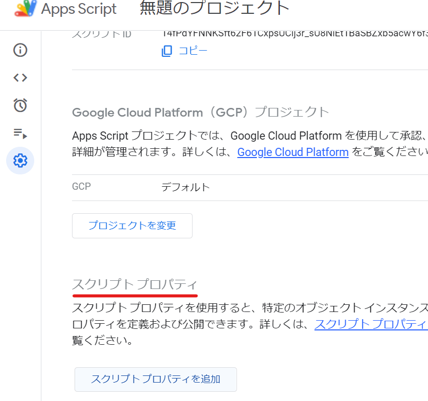Image resolution: width=428 pixels, height=401 pixels.
Task: Click the GCP row label
Action: 81,186
